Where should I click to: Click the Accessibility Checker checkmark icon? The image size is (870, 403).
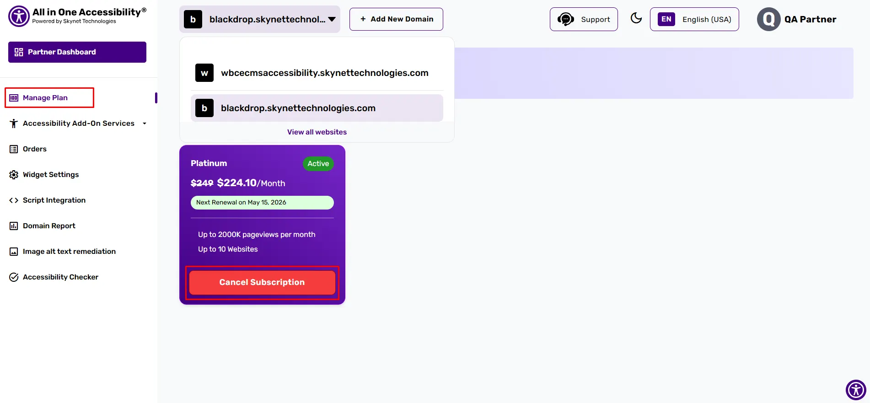pos(14,277)
